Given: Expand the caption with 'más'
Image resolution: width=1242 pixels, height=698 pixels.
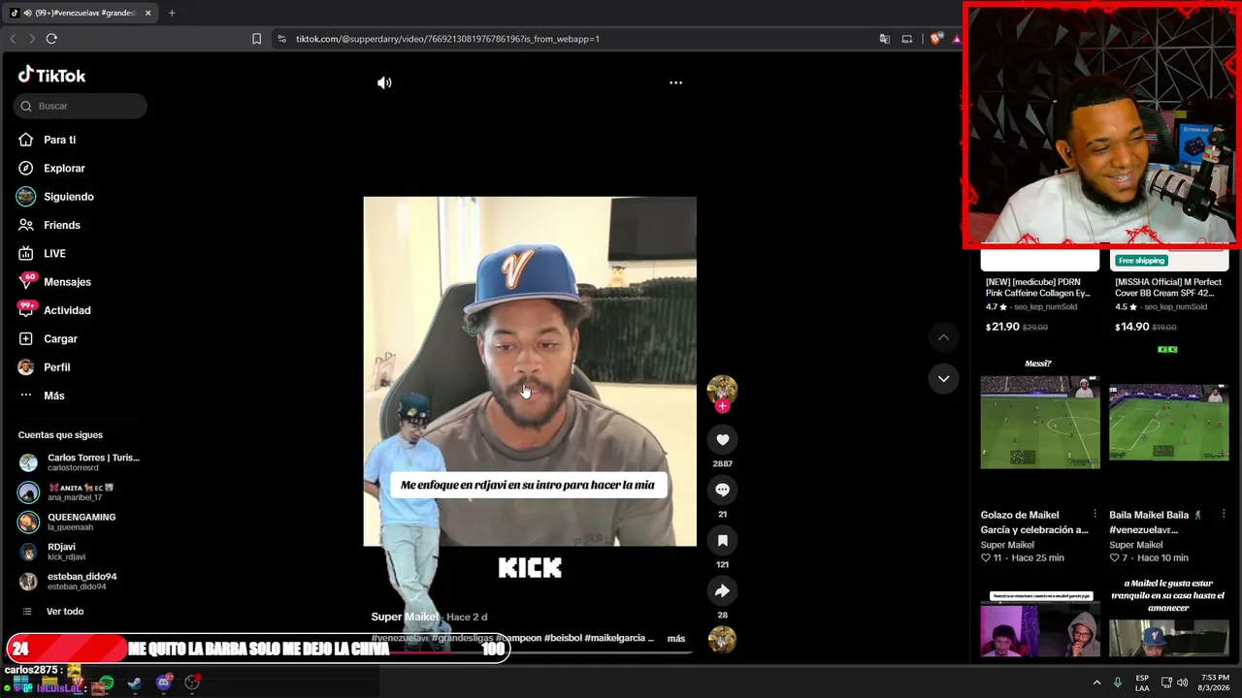Looking at the screenshot, I should pyautogui.click(x=676, y=639).
